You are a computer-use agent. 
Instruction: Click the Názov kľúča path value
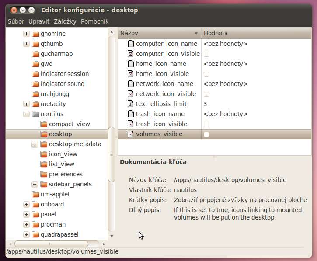coord(230,180)
